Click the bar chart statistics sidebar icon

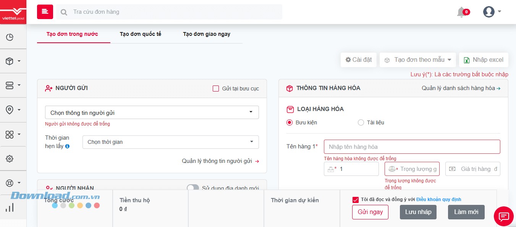pos(10,207)
